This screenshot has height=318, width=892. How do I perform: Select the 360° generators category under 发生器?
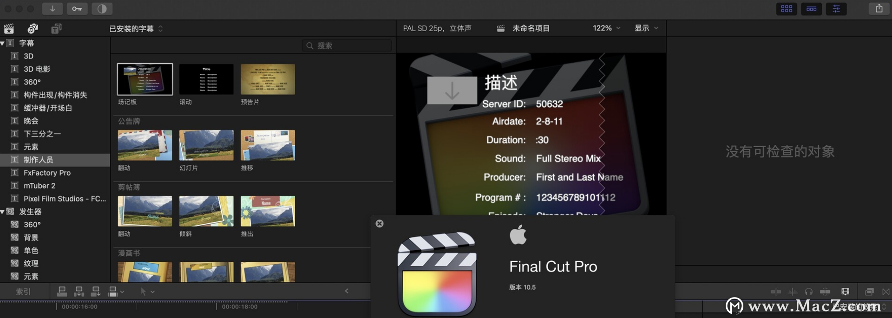click(x=55, y=225)
